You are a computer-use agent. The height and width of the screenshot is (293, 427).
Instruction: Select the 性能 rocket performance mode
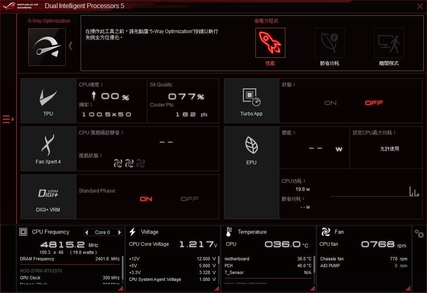tap(270, 43)
